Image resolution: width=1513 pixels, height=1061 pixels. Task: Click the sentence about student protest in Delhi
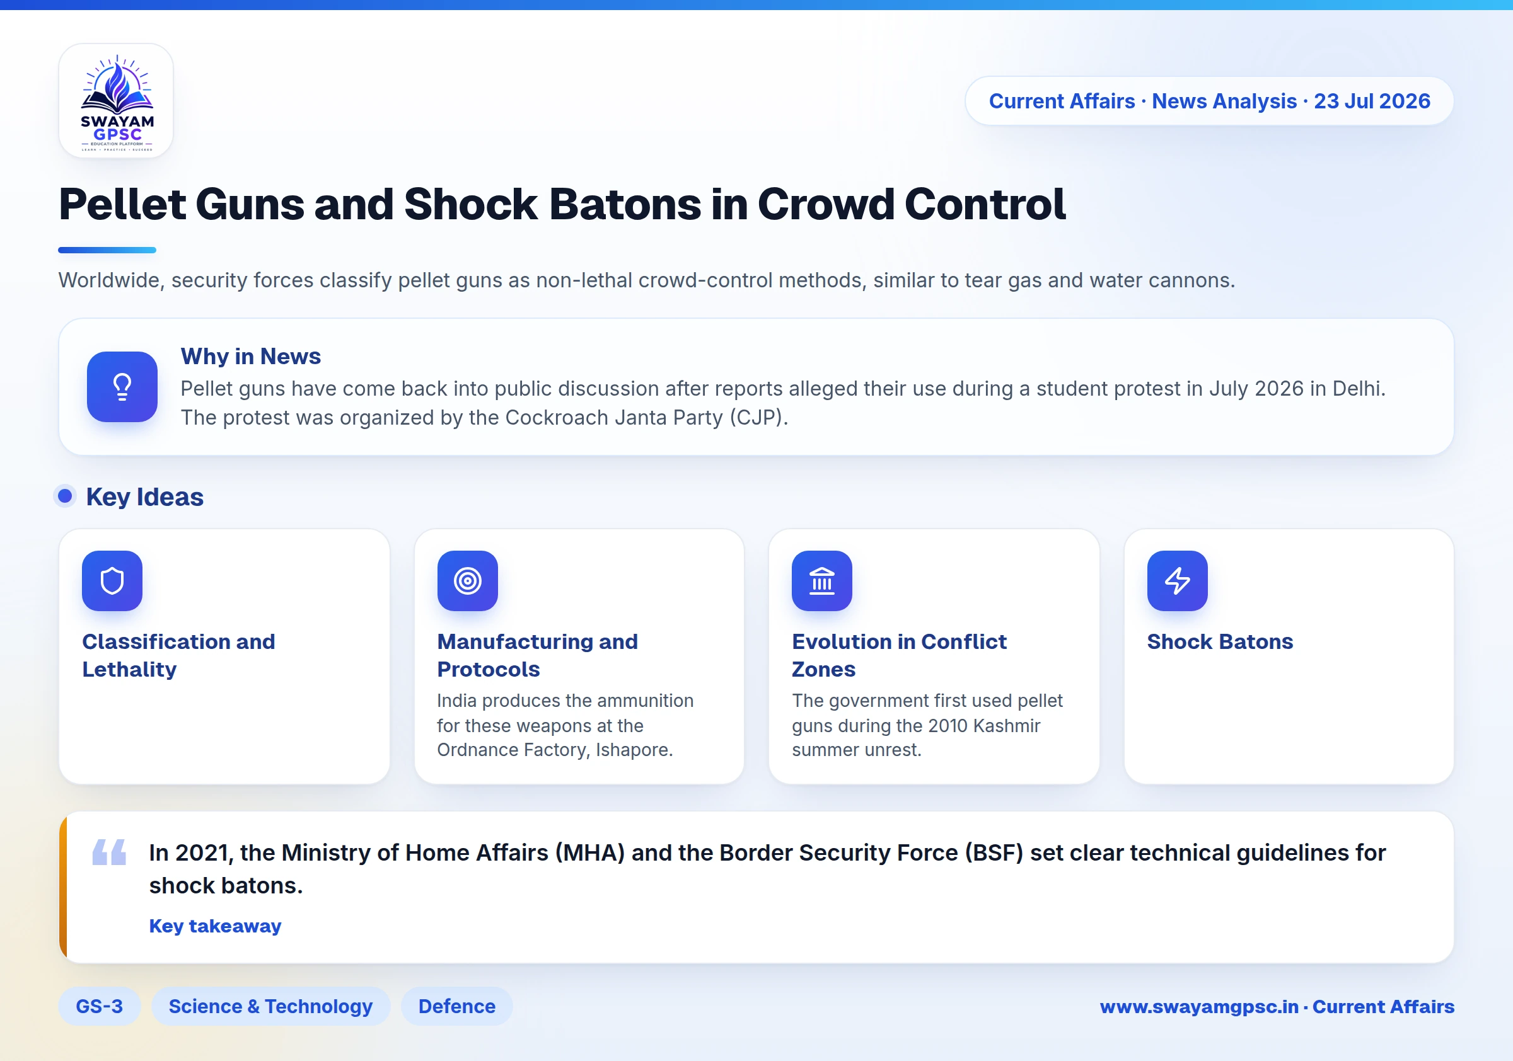click(783, 389)
